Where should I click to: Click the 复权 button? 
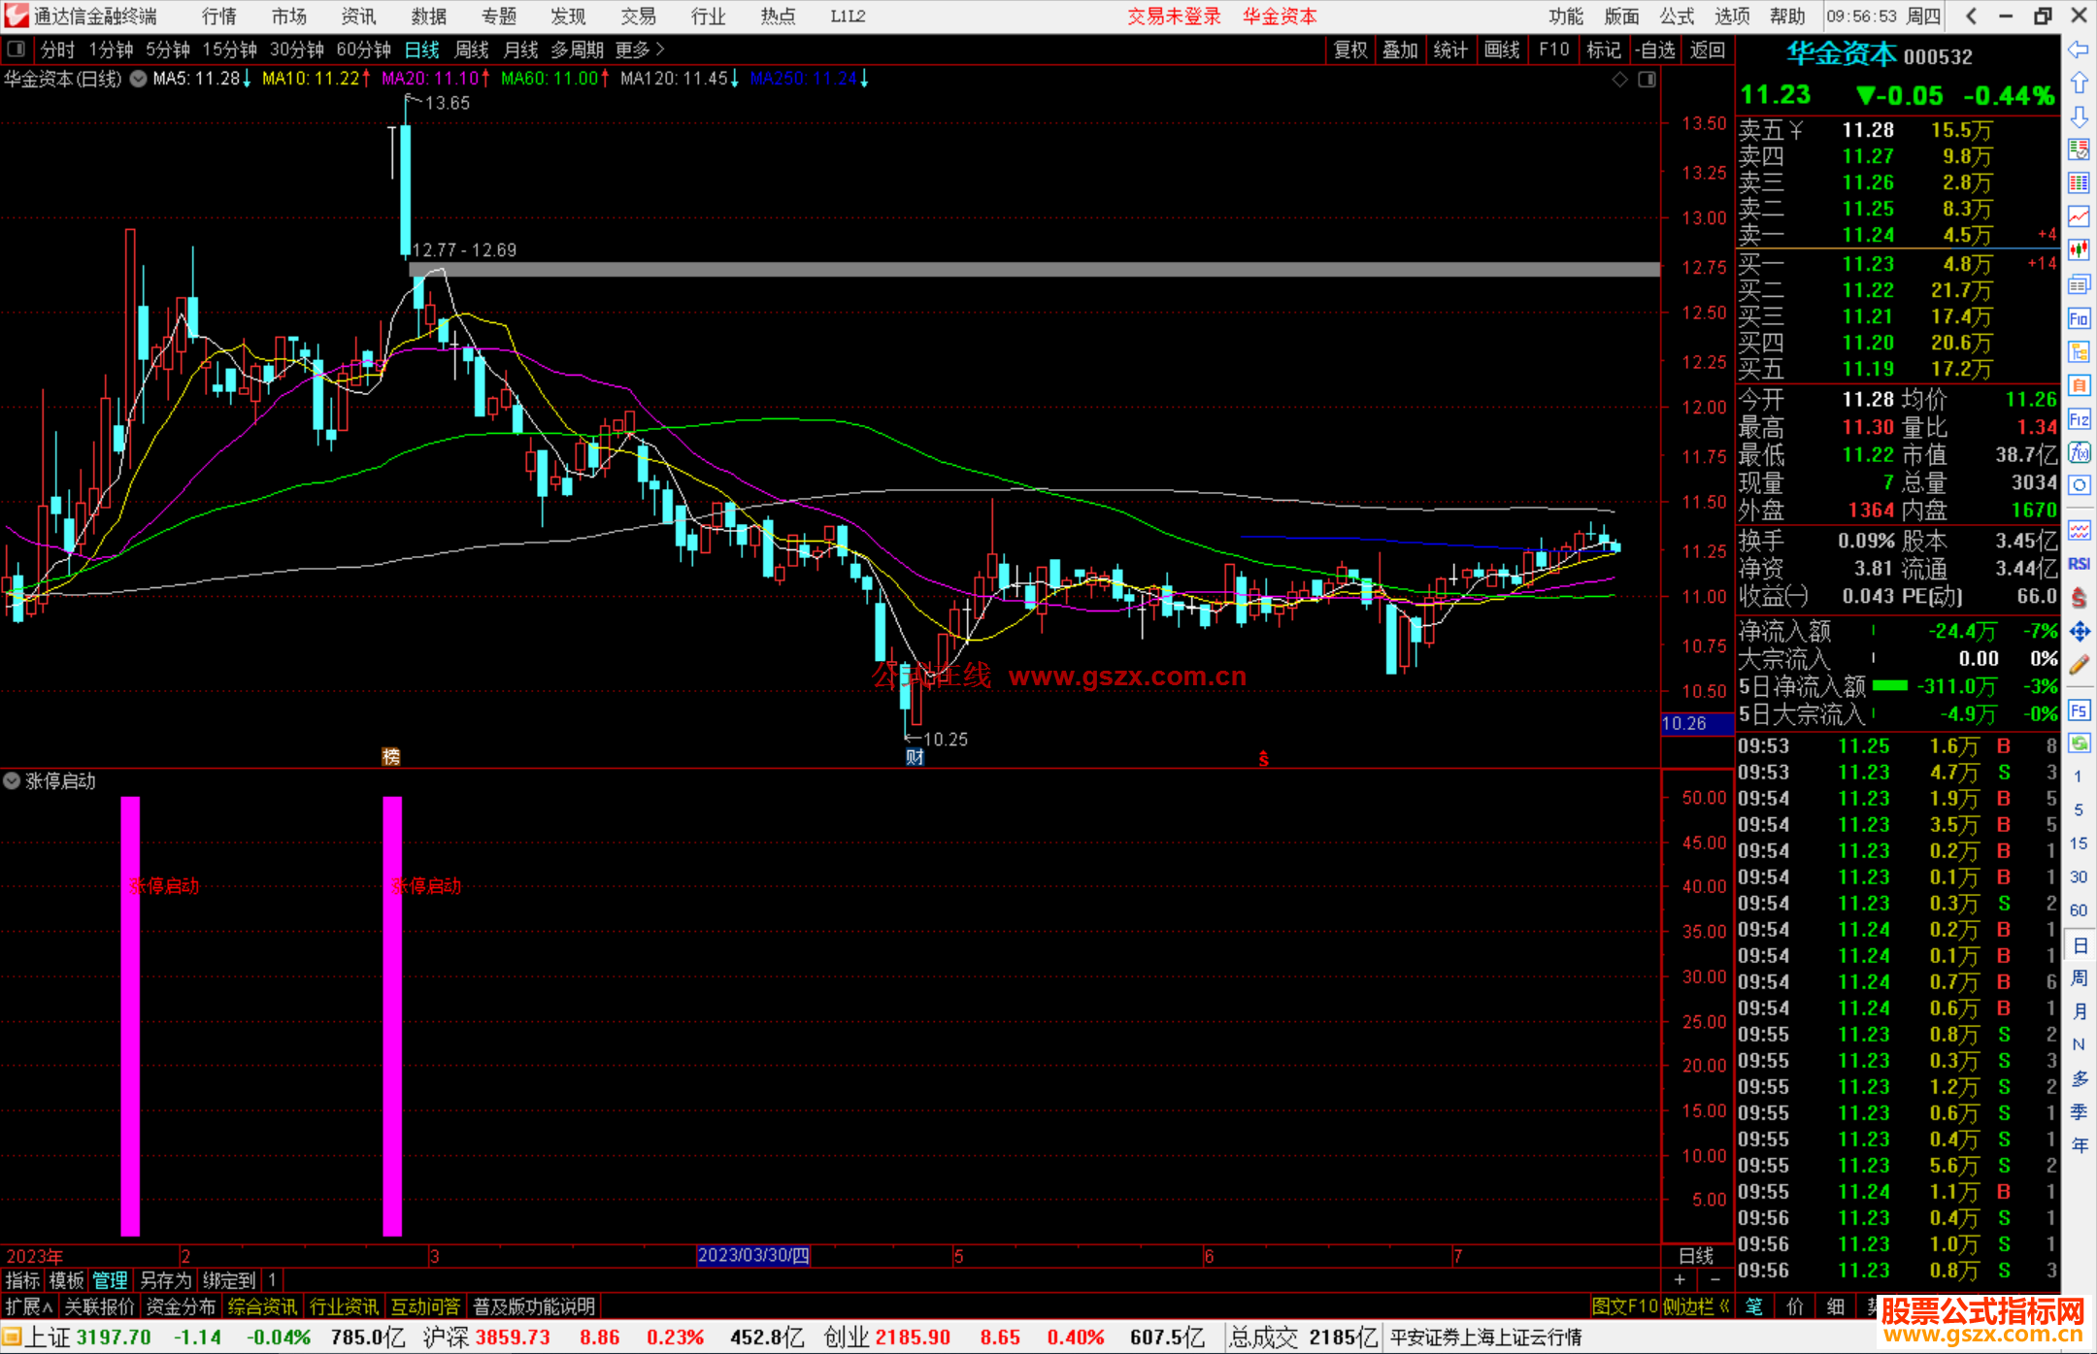point(1350,50)
